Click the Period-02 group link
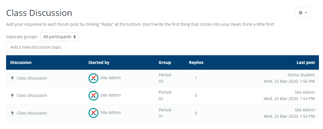Viewport: 323px width, 129px height. [x=165, y=95]
